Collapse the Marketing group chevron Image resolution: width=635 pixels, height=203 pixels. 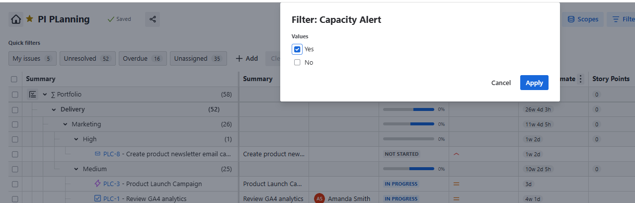point(65,124)
